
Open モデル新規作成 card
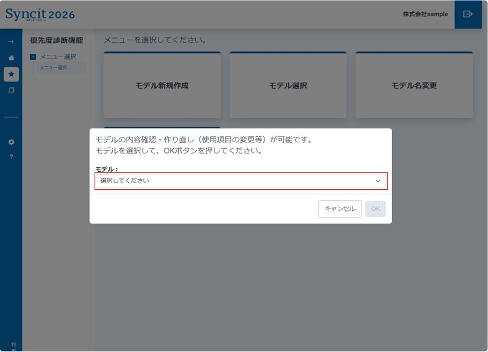click(x=162, y=85)
